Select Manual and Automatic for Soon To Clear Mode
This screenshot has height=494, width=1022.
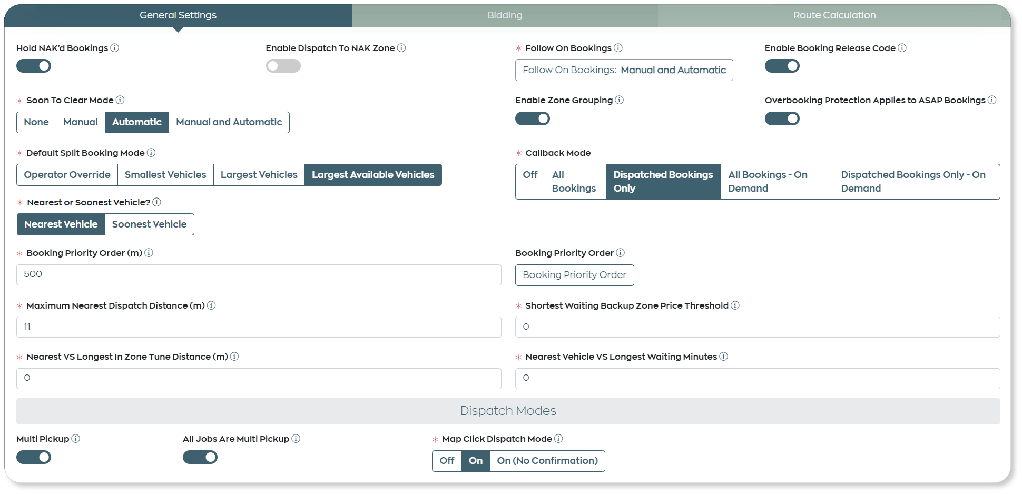229,122
